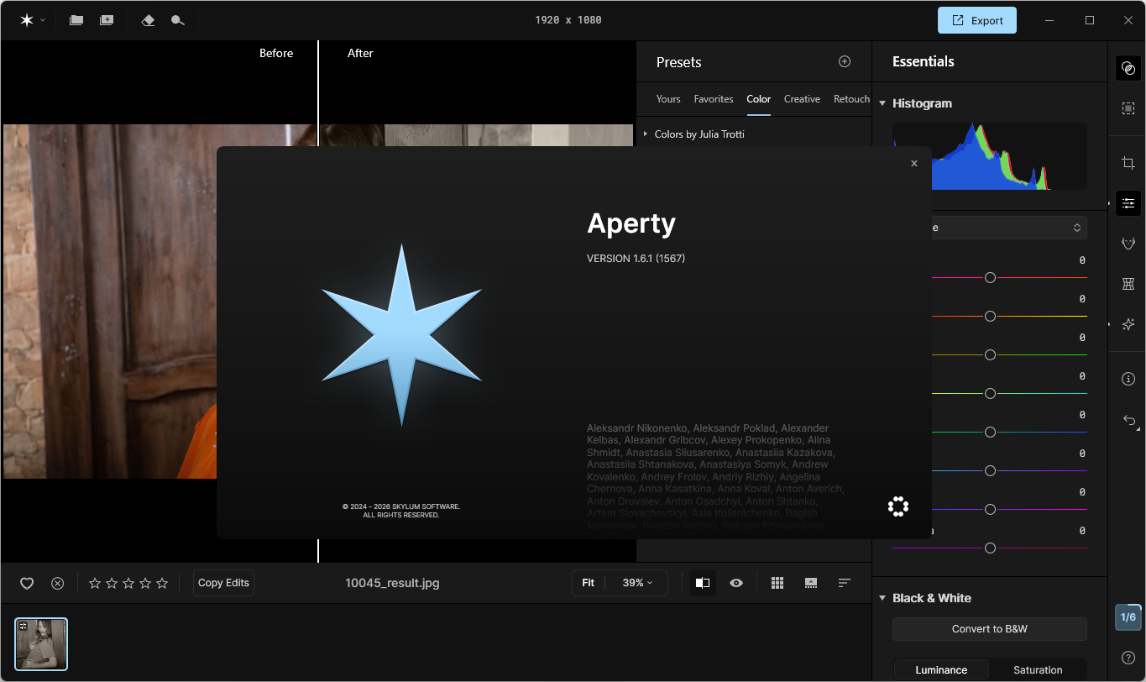This screenshot has width=1146, height=682.
Task: Select the eraser icon in the top toolbar
Action: pyautogui.click(x=148, y=20)
